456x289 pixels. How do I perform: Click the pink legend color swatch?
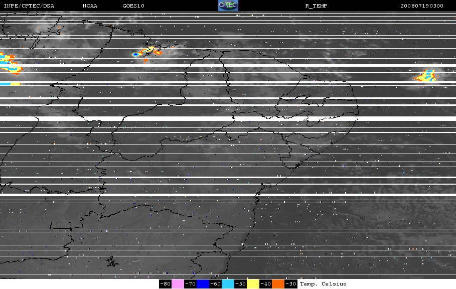click(178, 284)
